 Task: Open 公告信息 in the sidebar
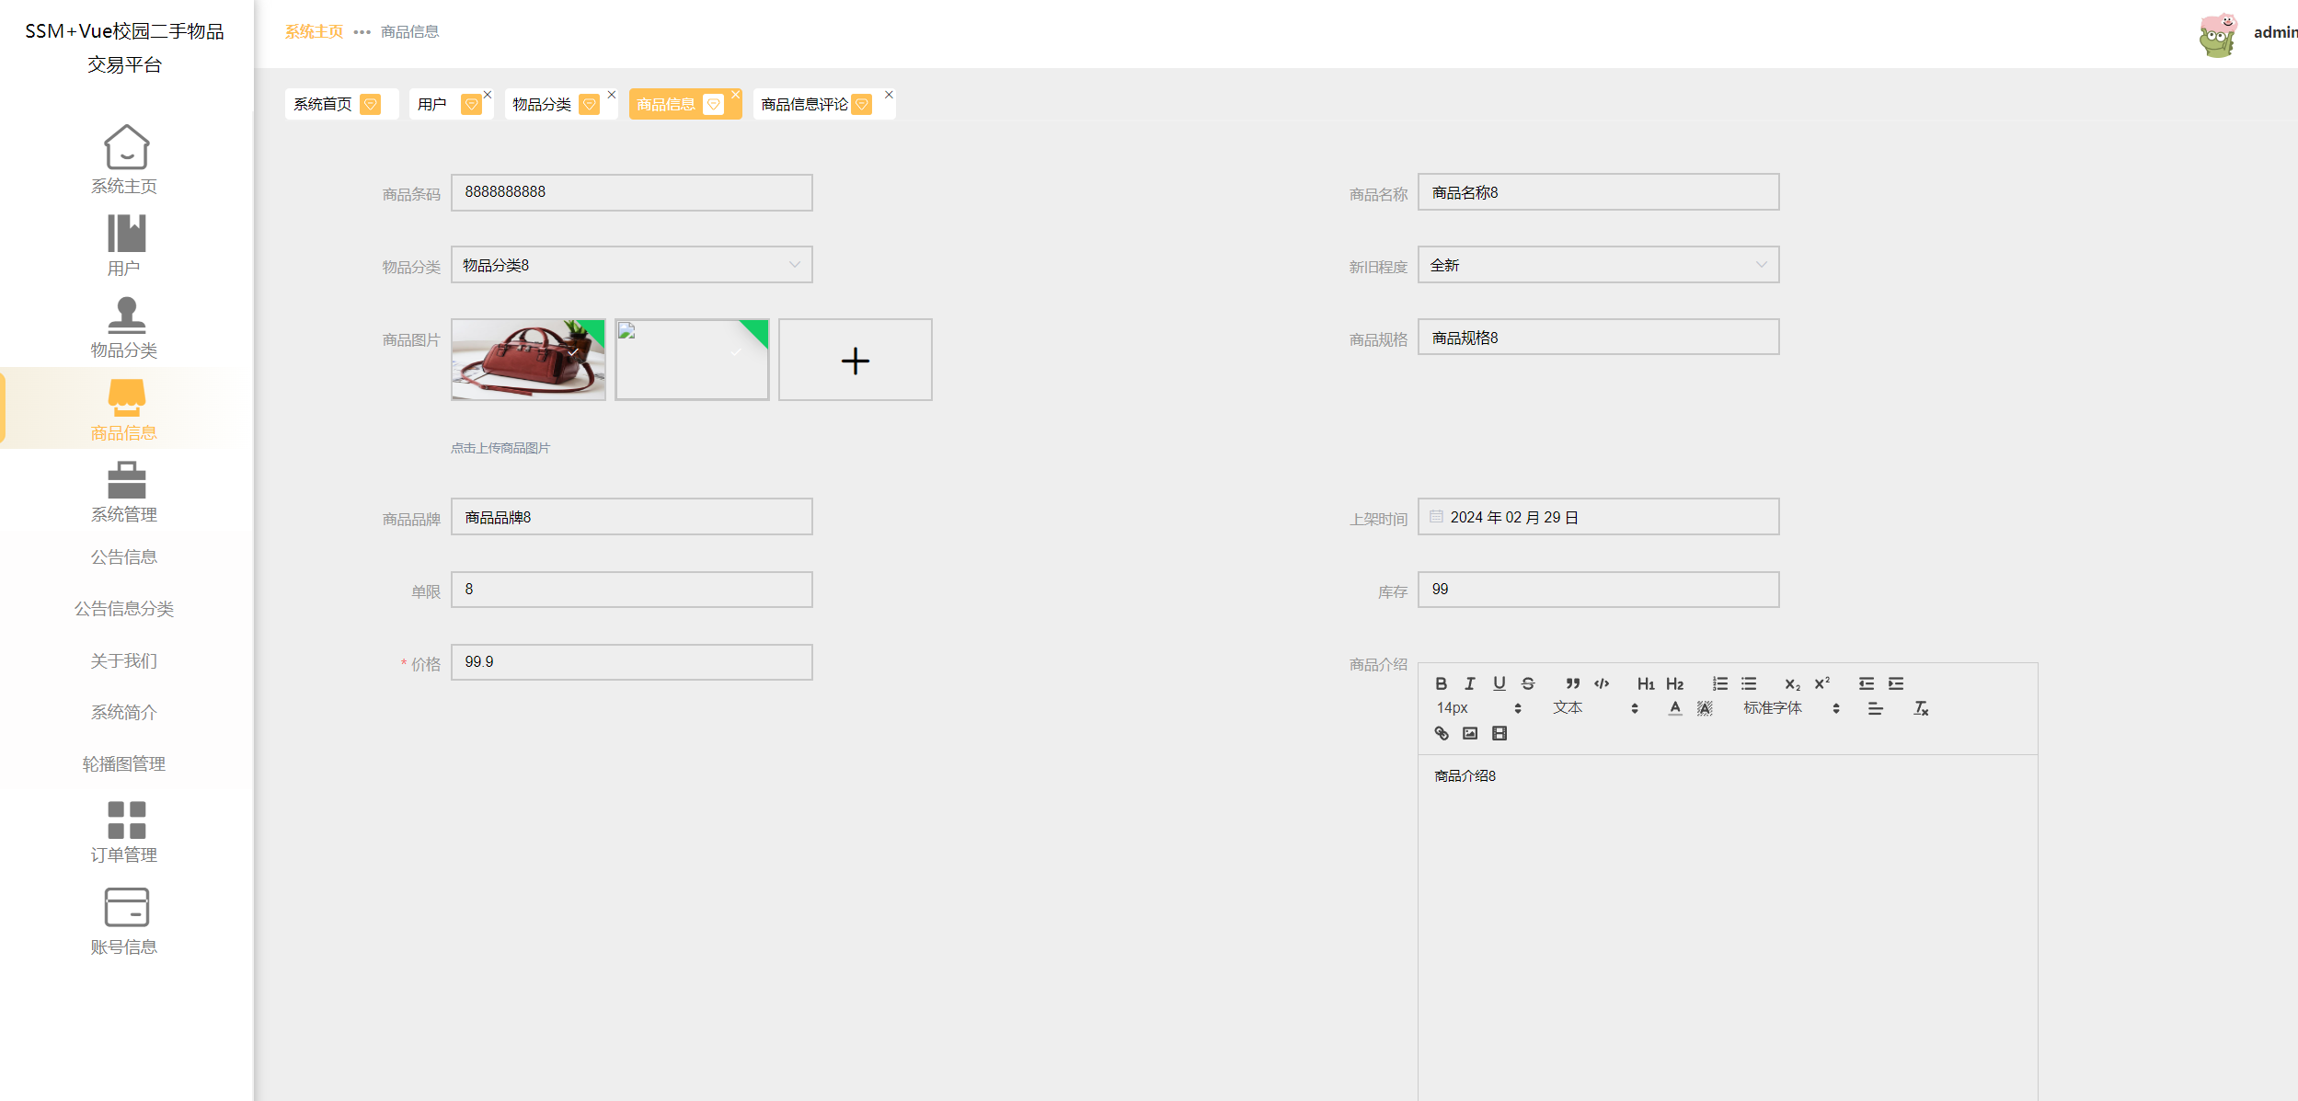(124, 556)
